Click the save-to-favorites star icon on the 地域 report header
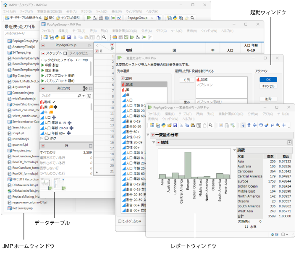The width and height of the screenshot is (296, 253). 289,143
